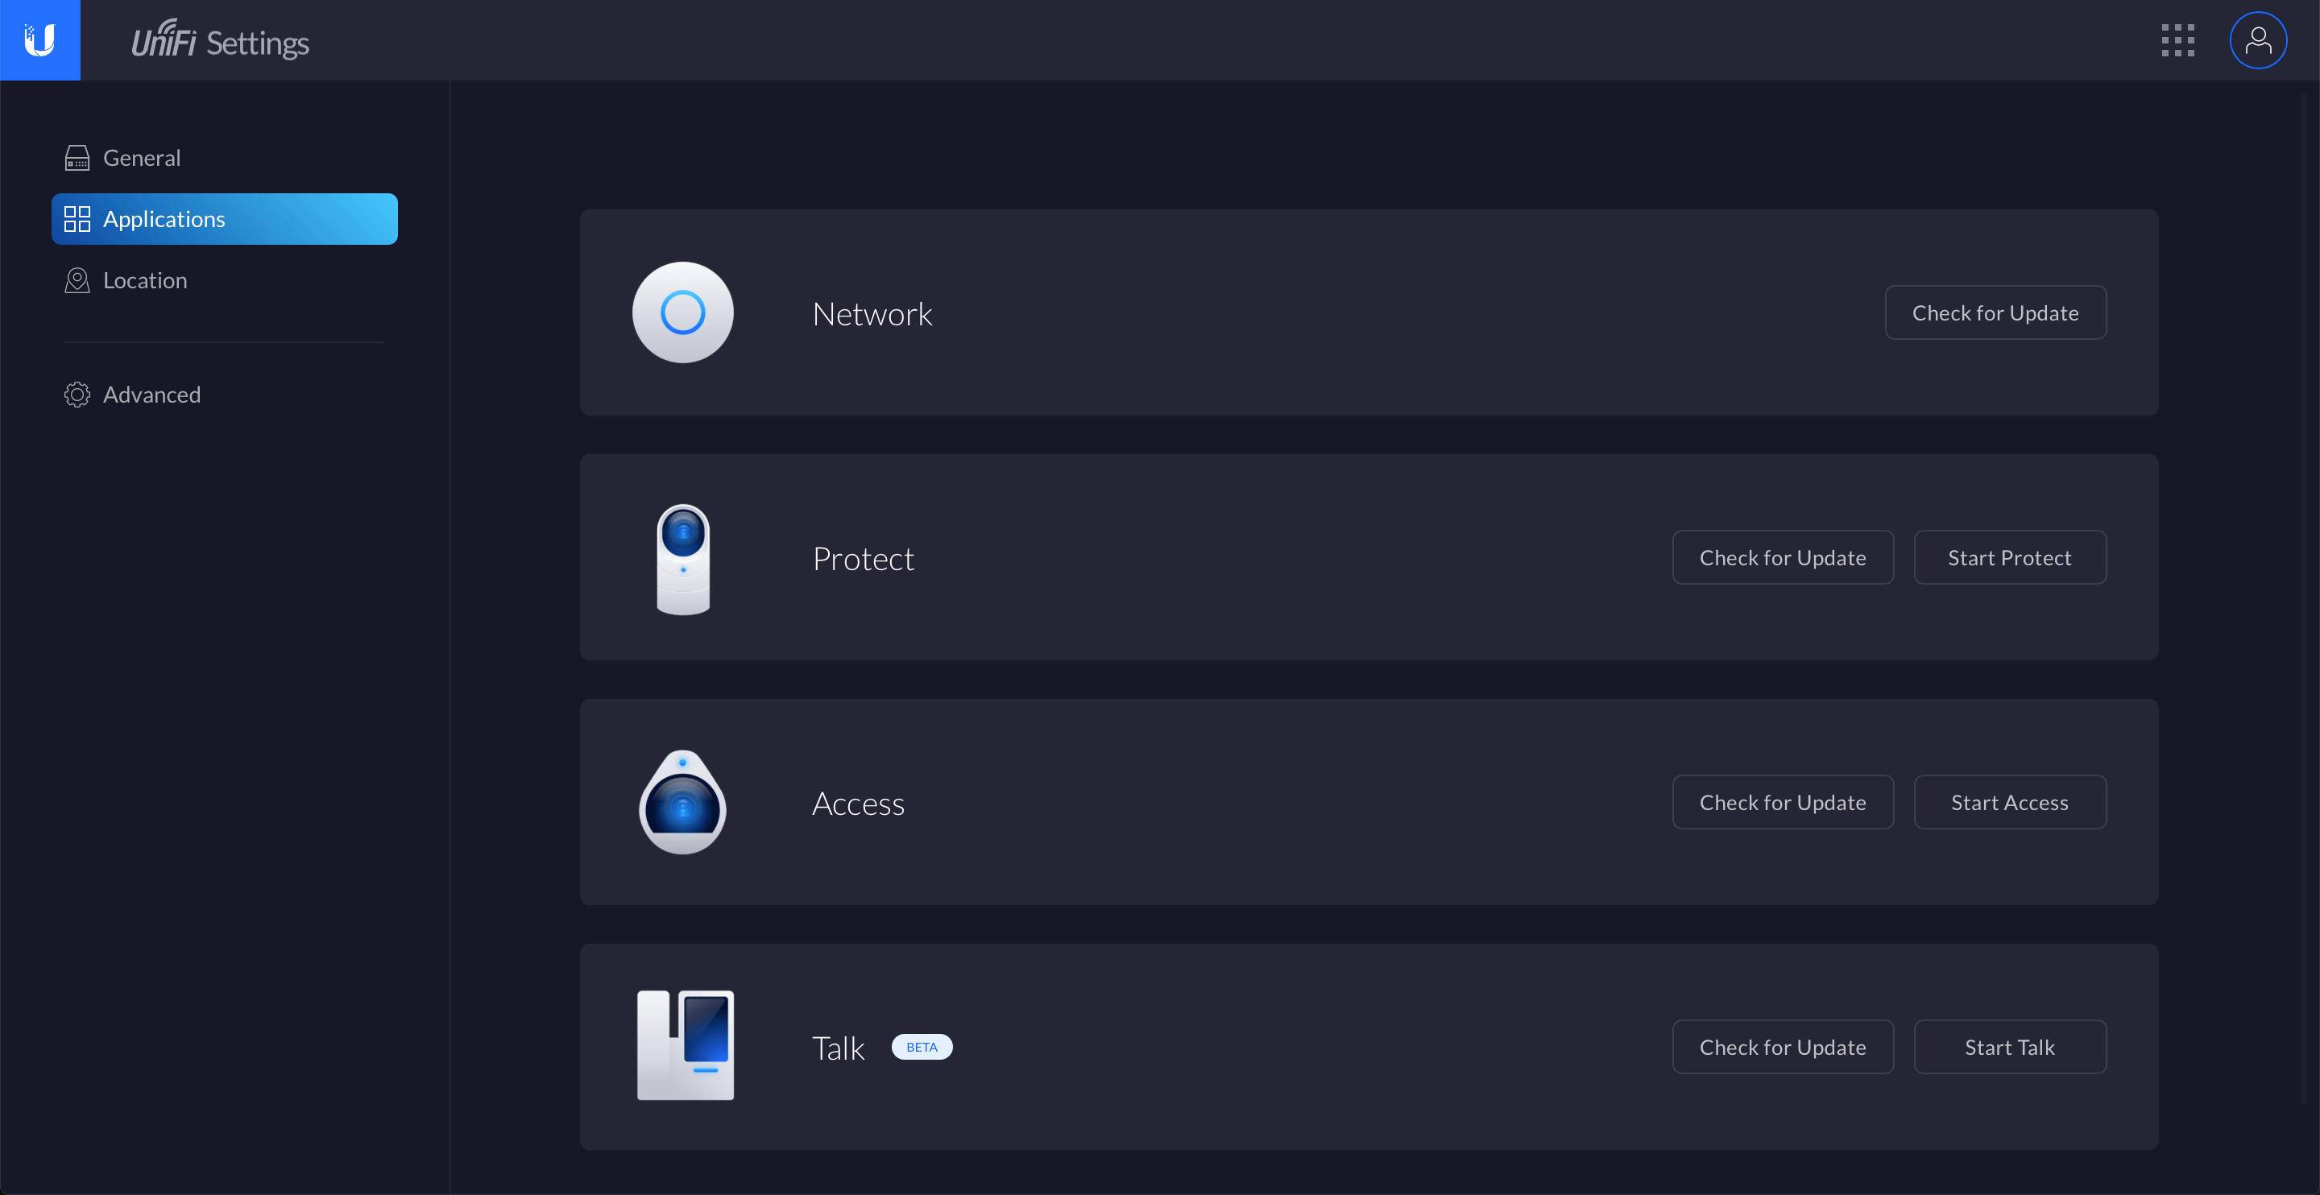Check for Update on Protect
Image resolution: width=2320 pixels, height=1195 pixels.
1783,557
